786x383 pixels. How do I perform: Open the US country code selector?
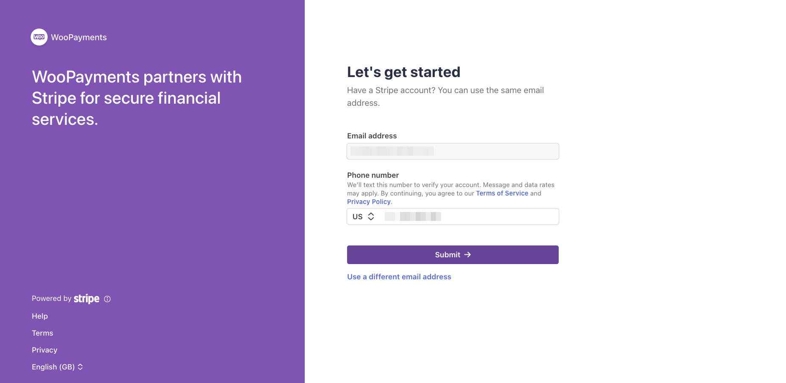pos(364,217)
